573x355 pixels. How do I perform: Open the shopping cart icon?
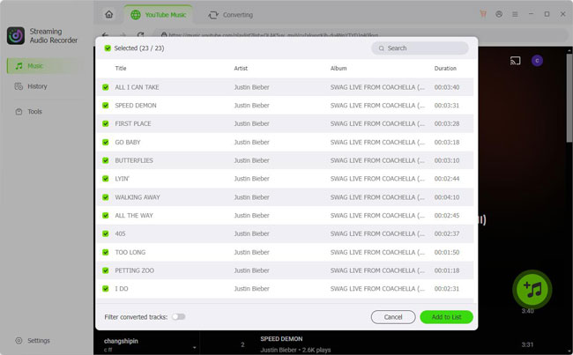click(483, 14)
